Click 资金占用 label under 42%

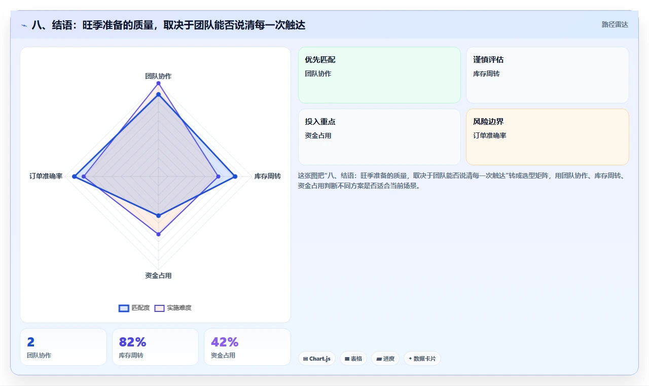point(223,356)
